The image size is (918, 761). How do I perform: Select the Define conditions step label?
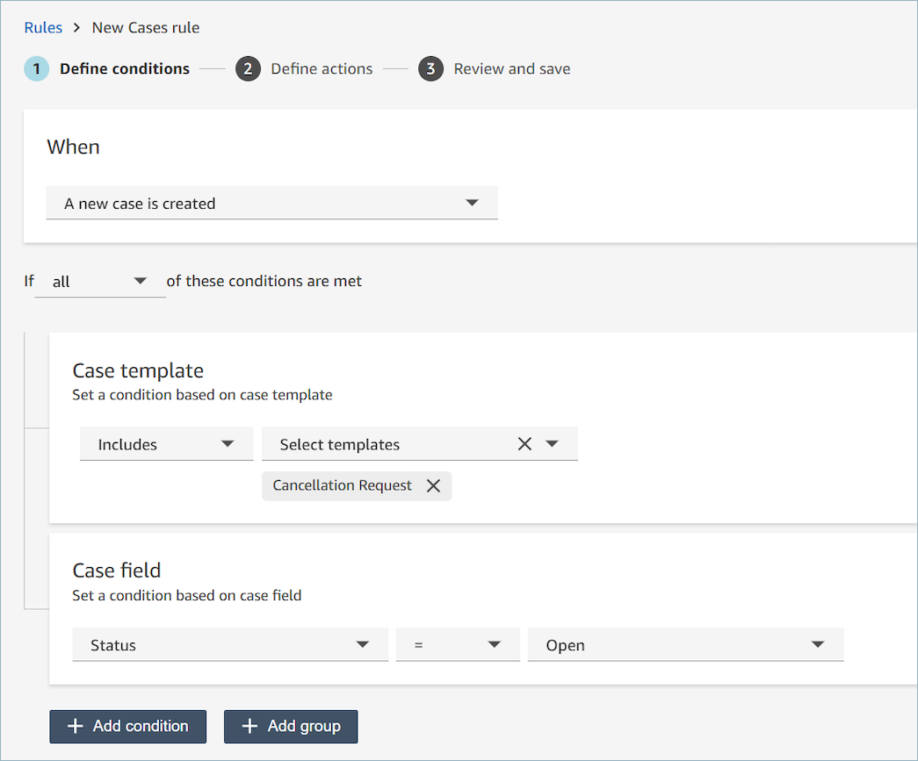[x=125, y=68]
